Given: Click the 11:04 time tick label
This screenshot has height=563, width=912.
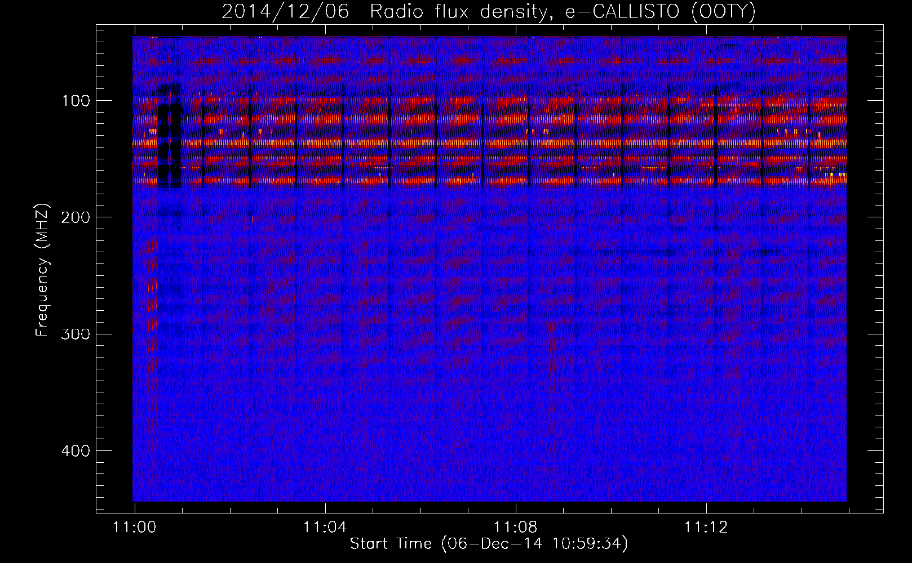Looking at the screenshot, I should (x=325, y=528).
